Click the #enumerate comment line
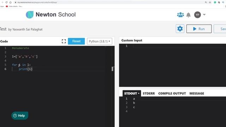 pos(20,48)
